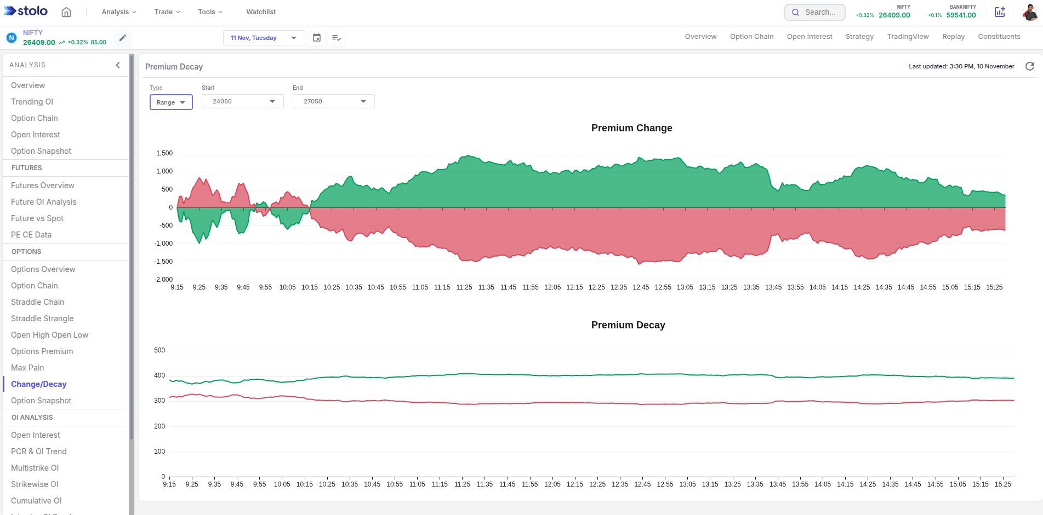Switch to the Option Chain tab

751,37
